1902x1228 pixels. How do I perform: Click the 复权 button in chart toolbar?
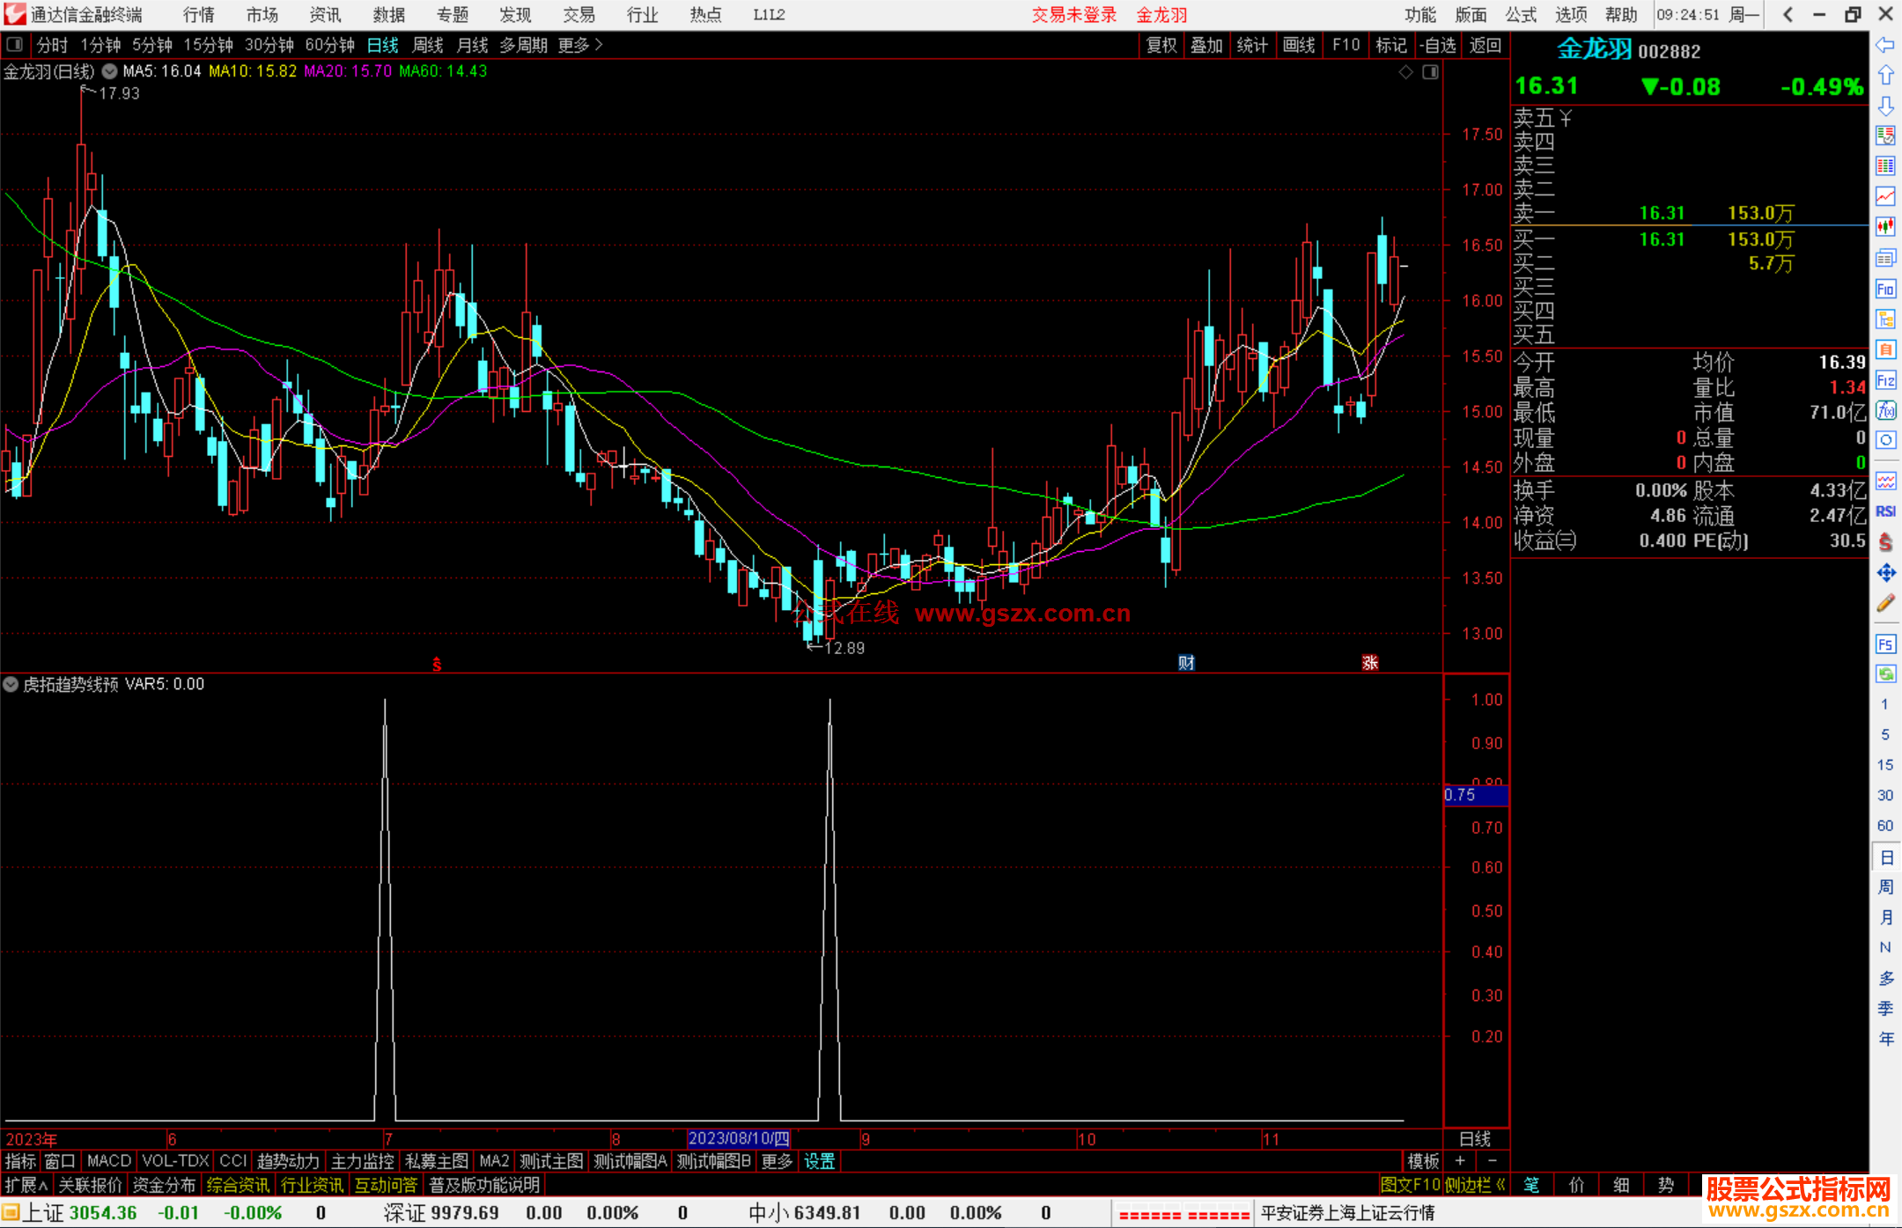1161,45
